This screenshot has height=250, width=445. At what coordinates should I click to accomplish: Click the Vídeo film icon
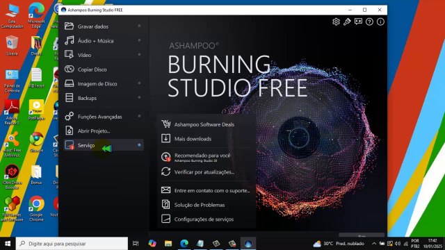[69, 54]
